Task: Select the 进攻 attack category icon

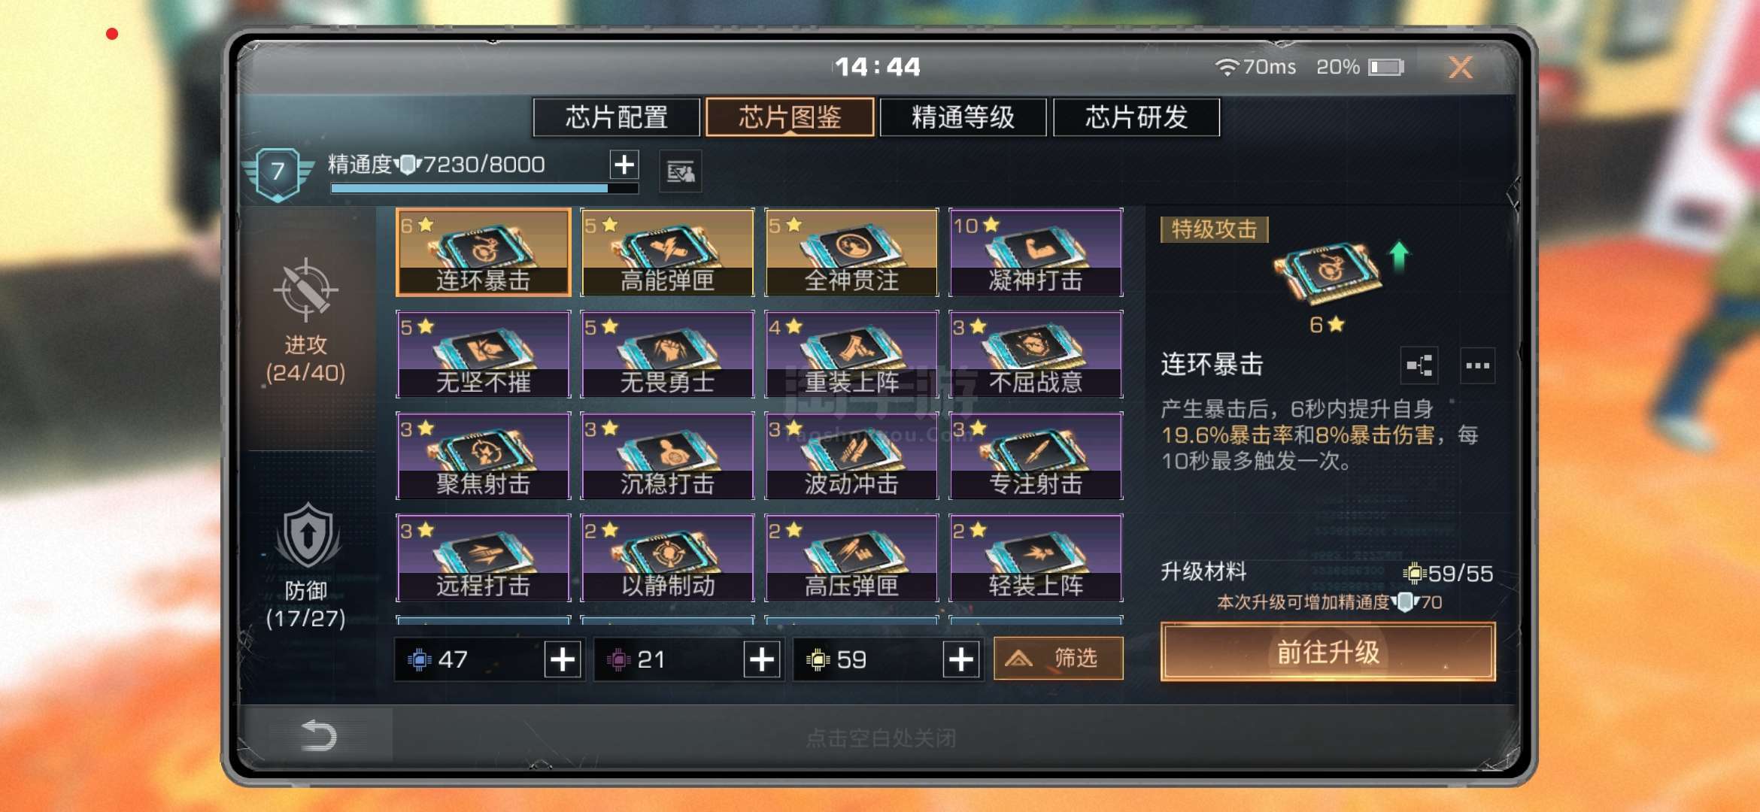Action: coord(305,289)
